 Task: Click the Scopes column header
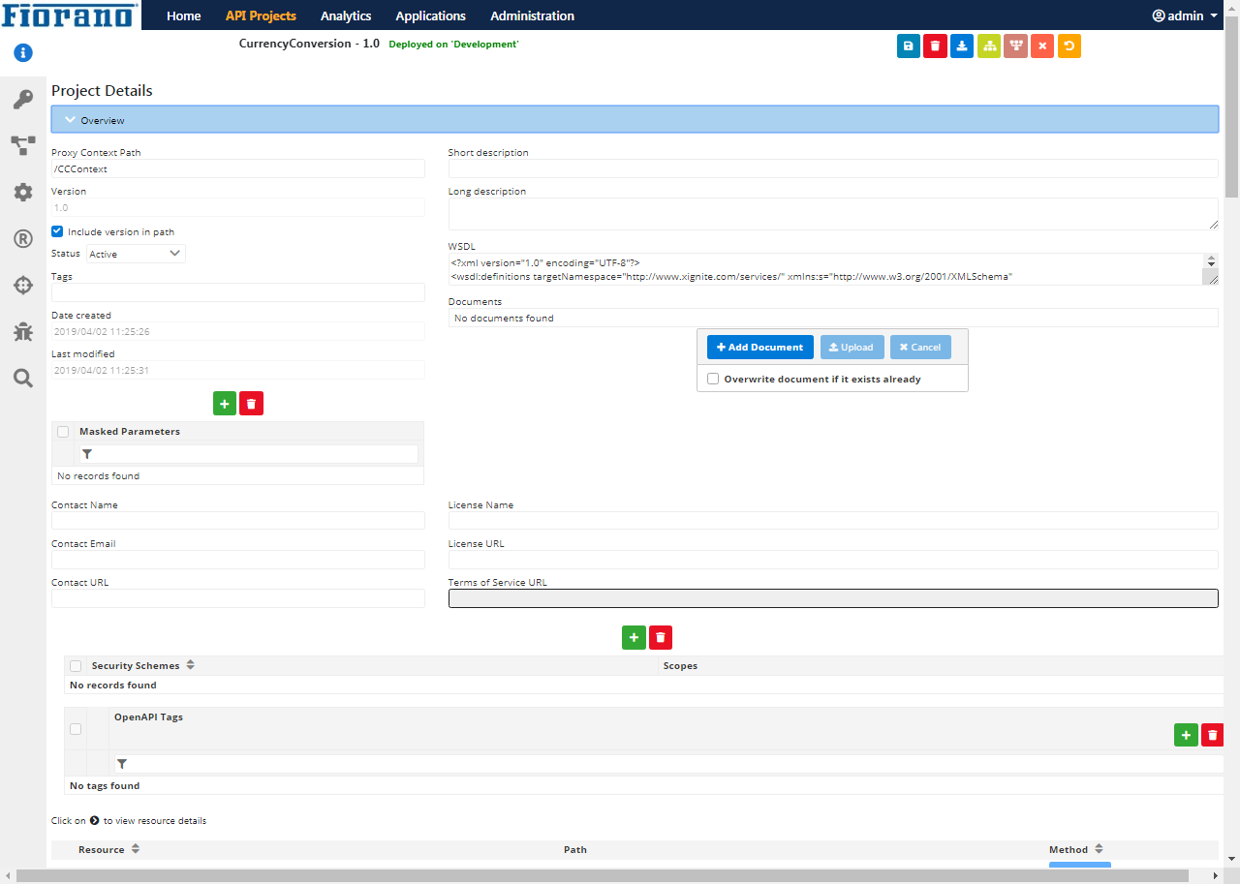pyautogui.click(x=680, y=666)
